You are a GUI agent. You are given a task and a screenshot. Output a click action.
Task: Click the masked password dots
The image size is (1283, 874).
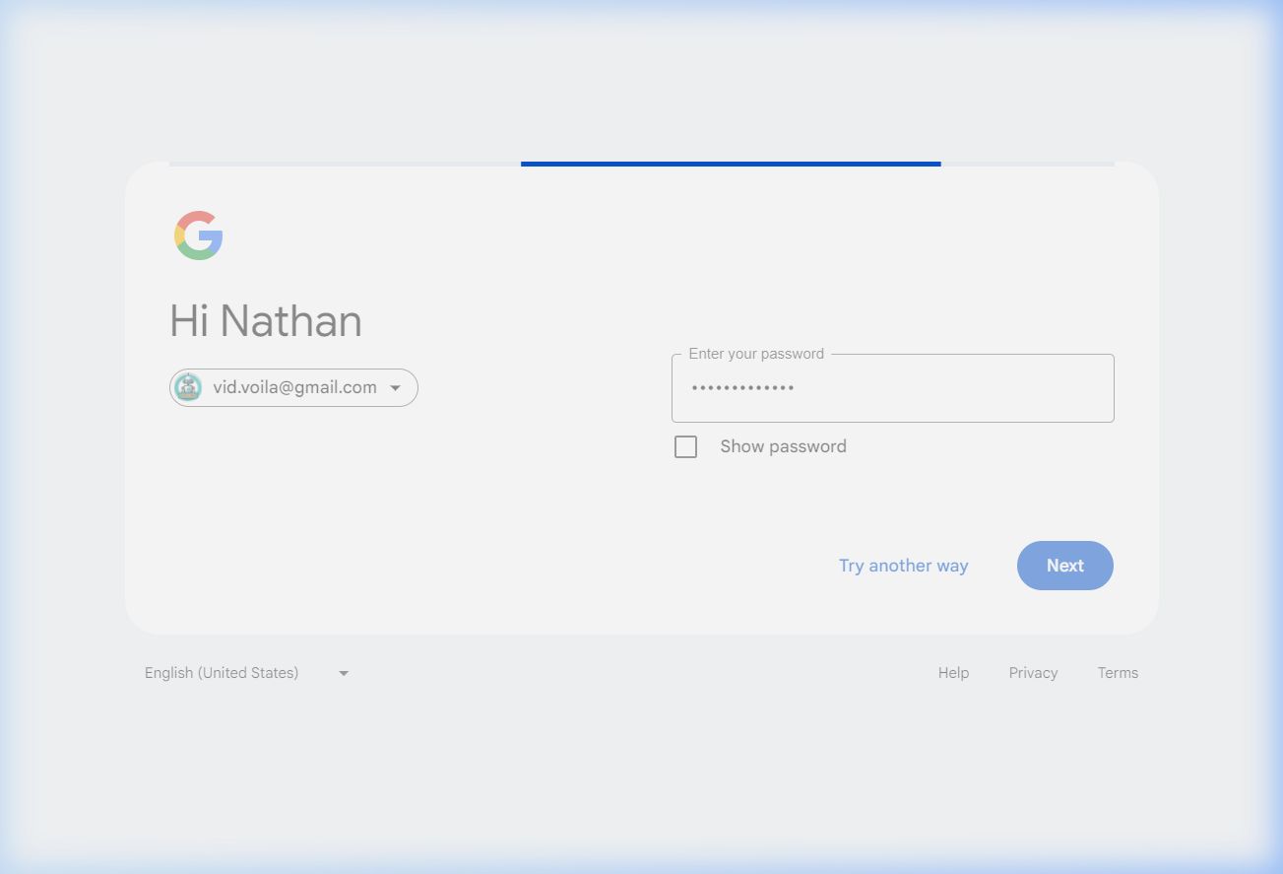pyautogui.click(x=742, y=388)
